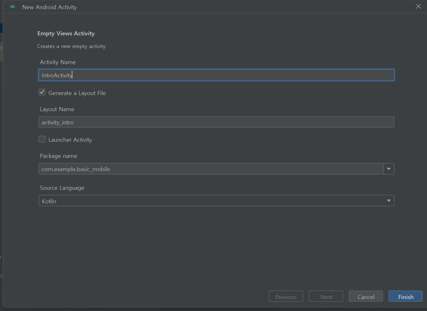Viewport: 427px width, 311px height.
Task: Click the Empty Views Activity heading
Action: [66, 33]
